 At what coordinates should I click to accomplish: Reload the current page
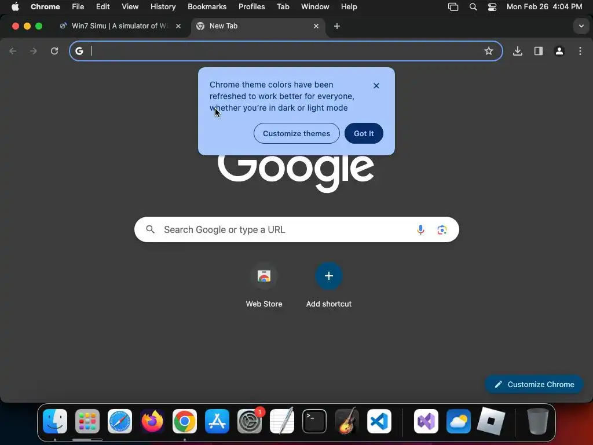tap(54, 51)
